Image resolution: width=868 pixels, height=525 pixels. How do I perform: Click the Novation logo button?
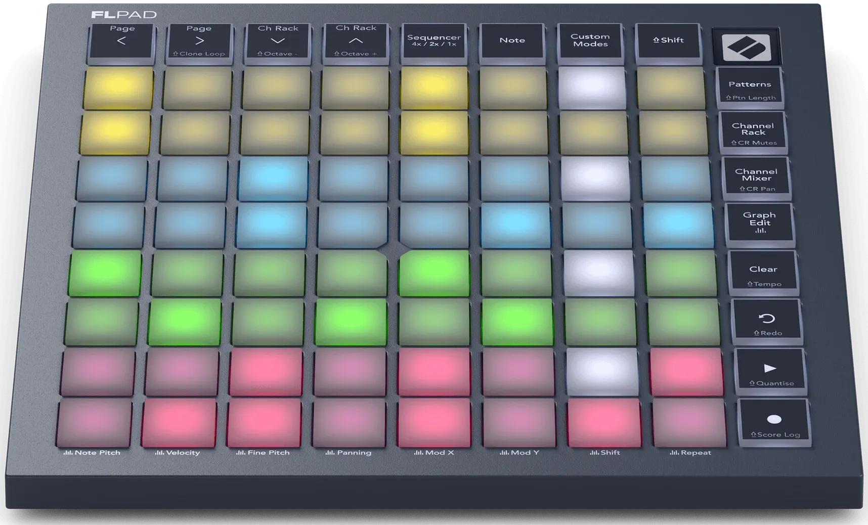pos(746,47)
